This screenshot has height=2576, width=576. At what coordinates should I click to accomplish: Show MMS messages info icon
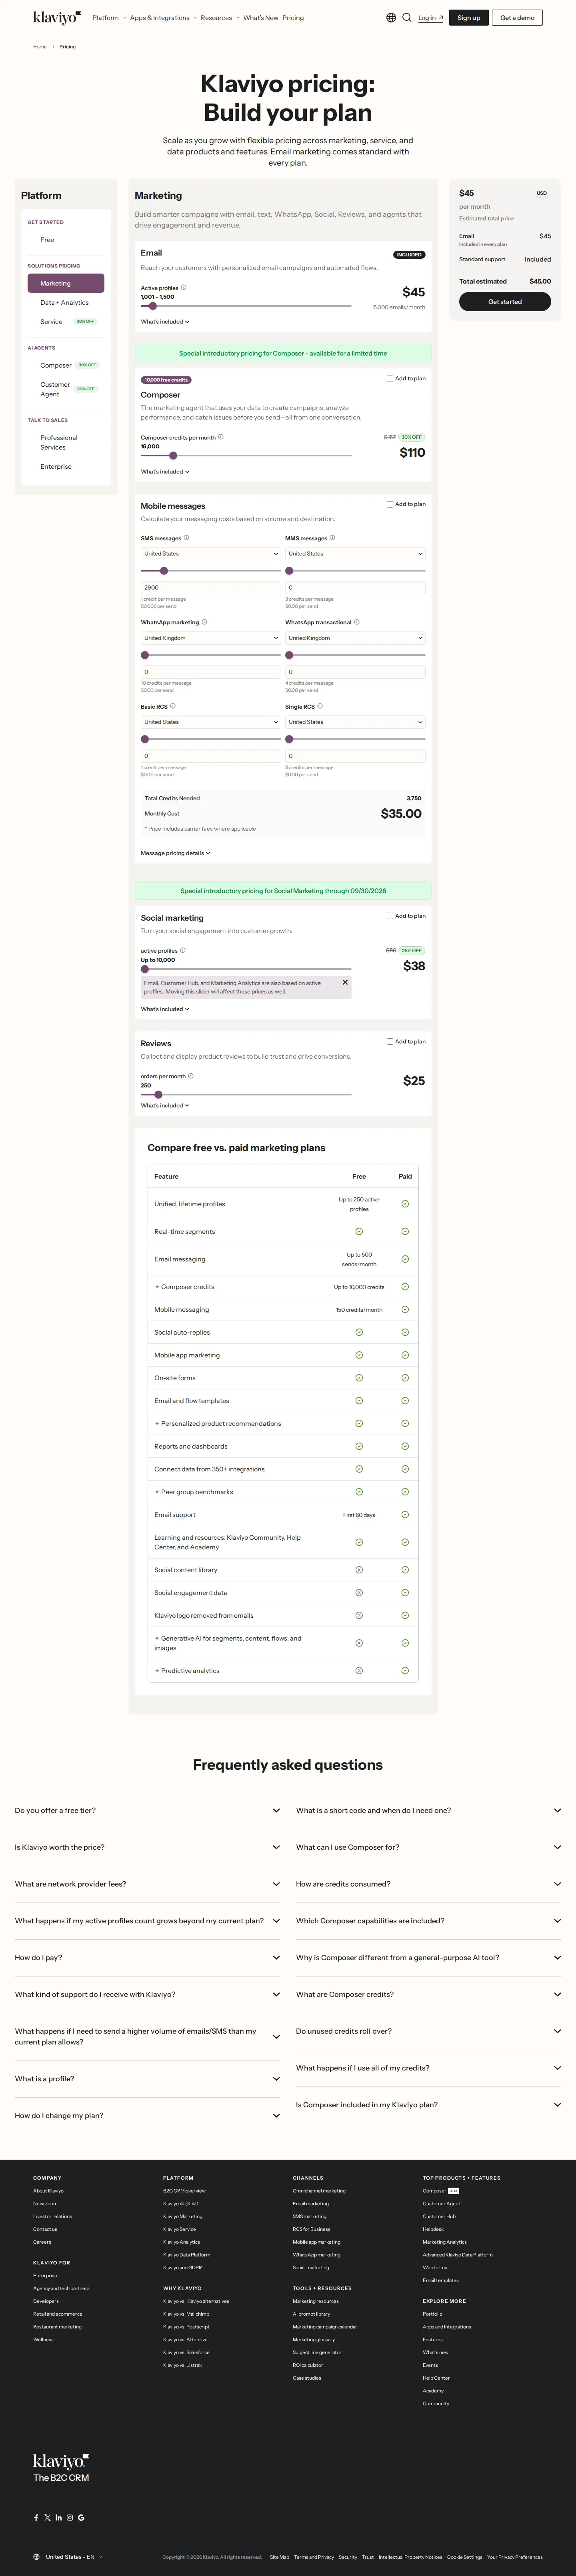click(x=332, y=538)
